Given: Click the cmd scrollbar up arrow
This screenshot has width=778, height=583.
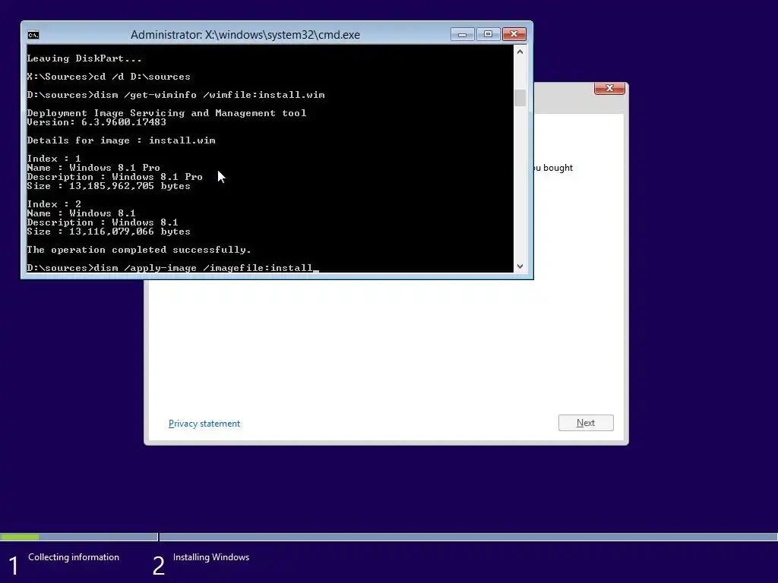Looking at the screenshot, I should point(520,52).
